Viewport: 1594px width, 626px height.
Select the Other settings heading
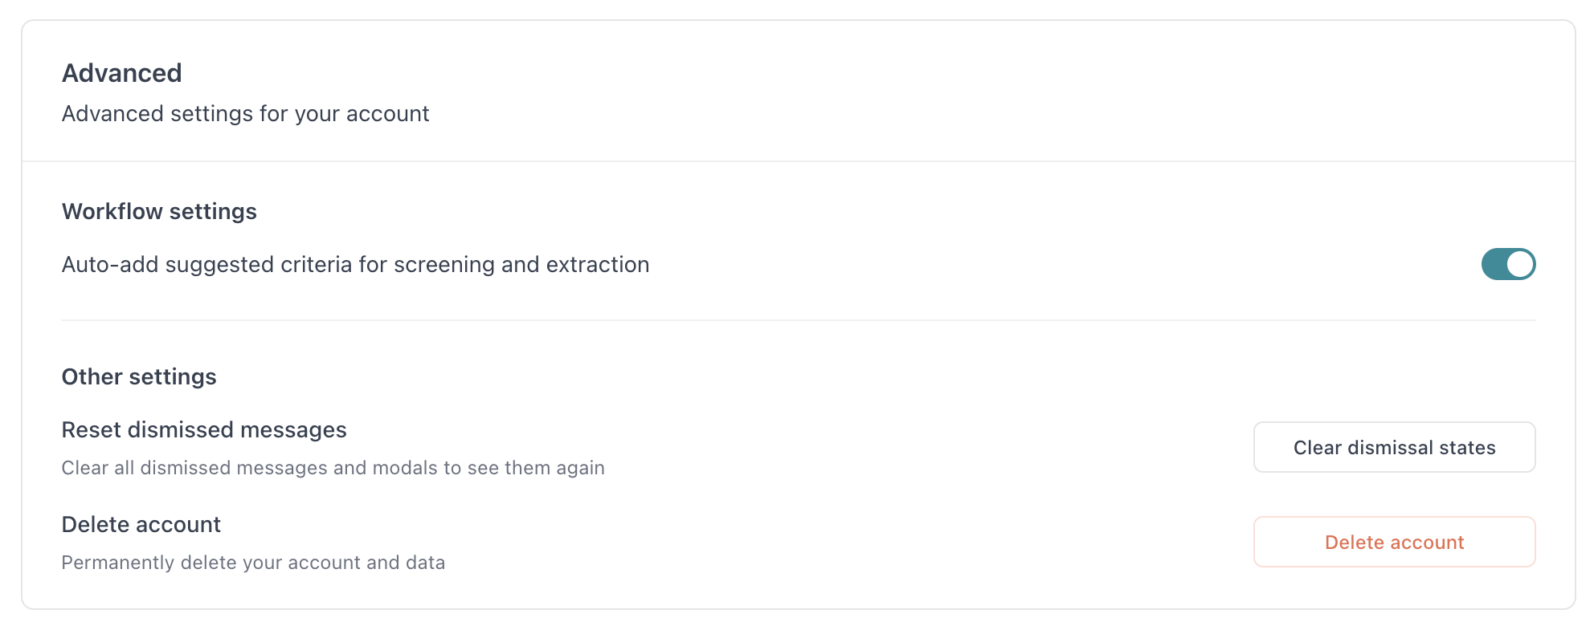point(139,377)
